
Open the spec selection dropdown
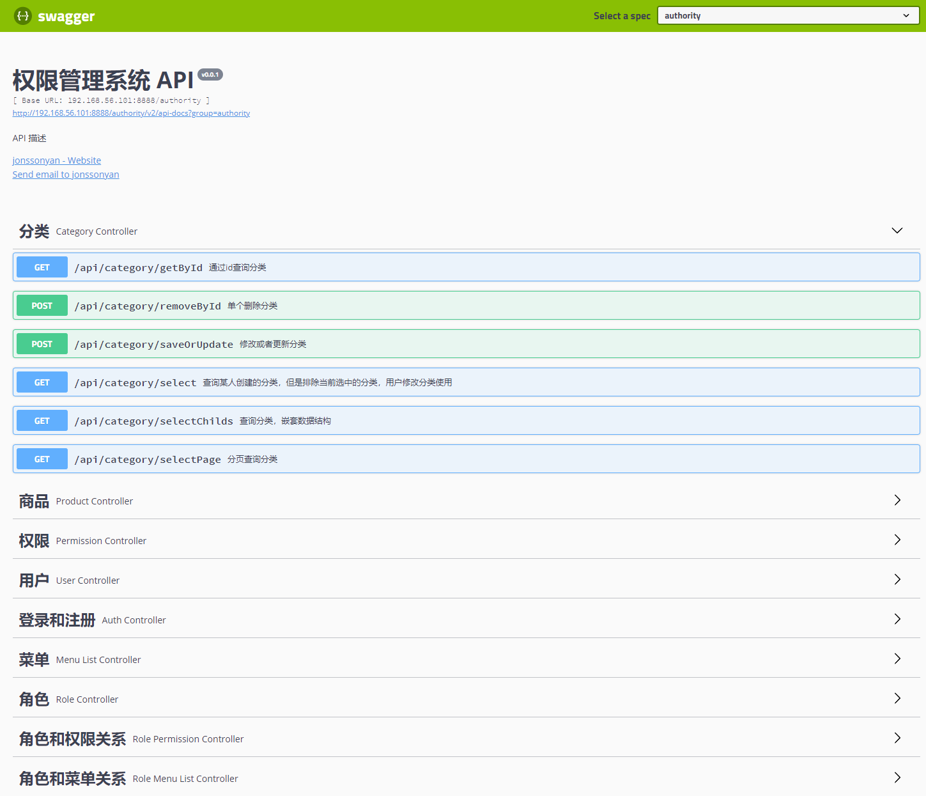(787, 15)
